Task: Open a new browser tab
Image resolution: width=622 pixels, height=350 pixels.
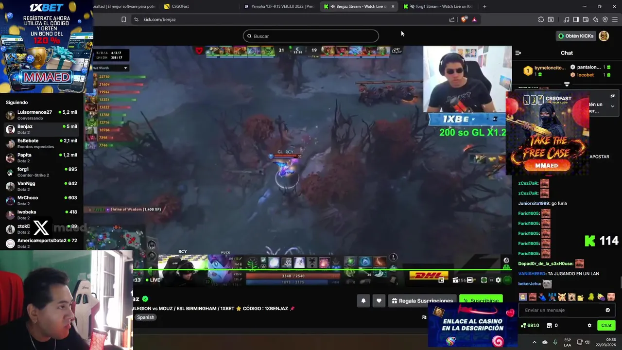Action: coord(484,6)
